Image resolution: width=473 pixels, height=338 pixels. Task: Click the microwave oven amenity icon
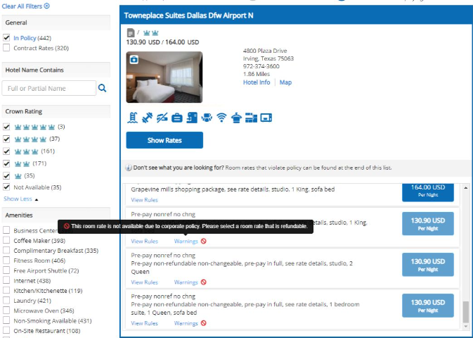coord(266,118)
